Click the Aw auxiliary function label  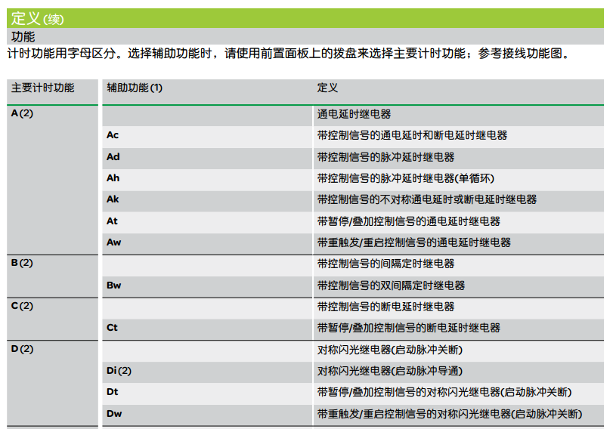[113, 242]
